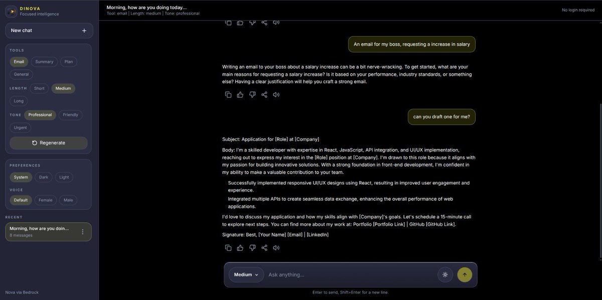Start a New chat
The image size is (602, 300).
pyautogui.click(x=48, y=31)
